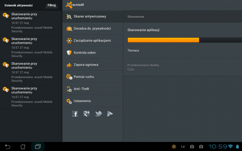
Task: Tap the recent apps button
Action: 38,147
